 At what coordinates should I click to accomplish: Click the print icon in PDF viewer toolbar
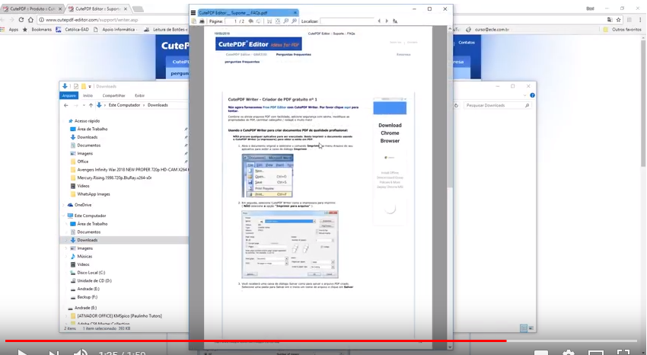(x=202, y=21)
